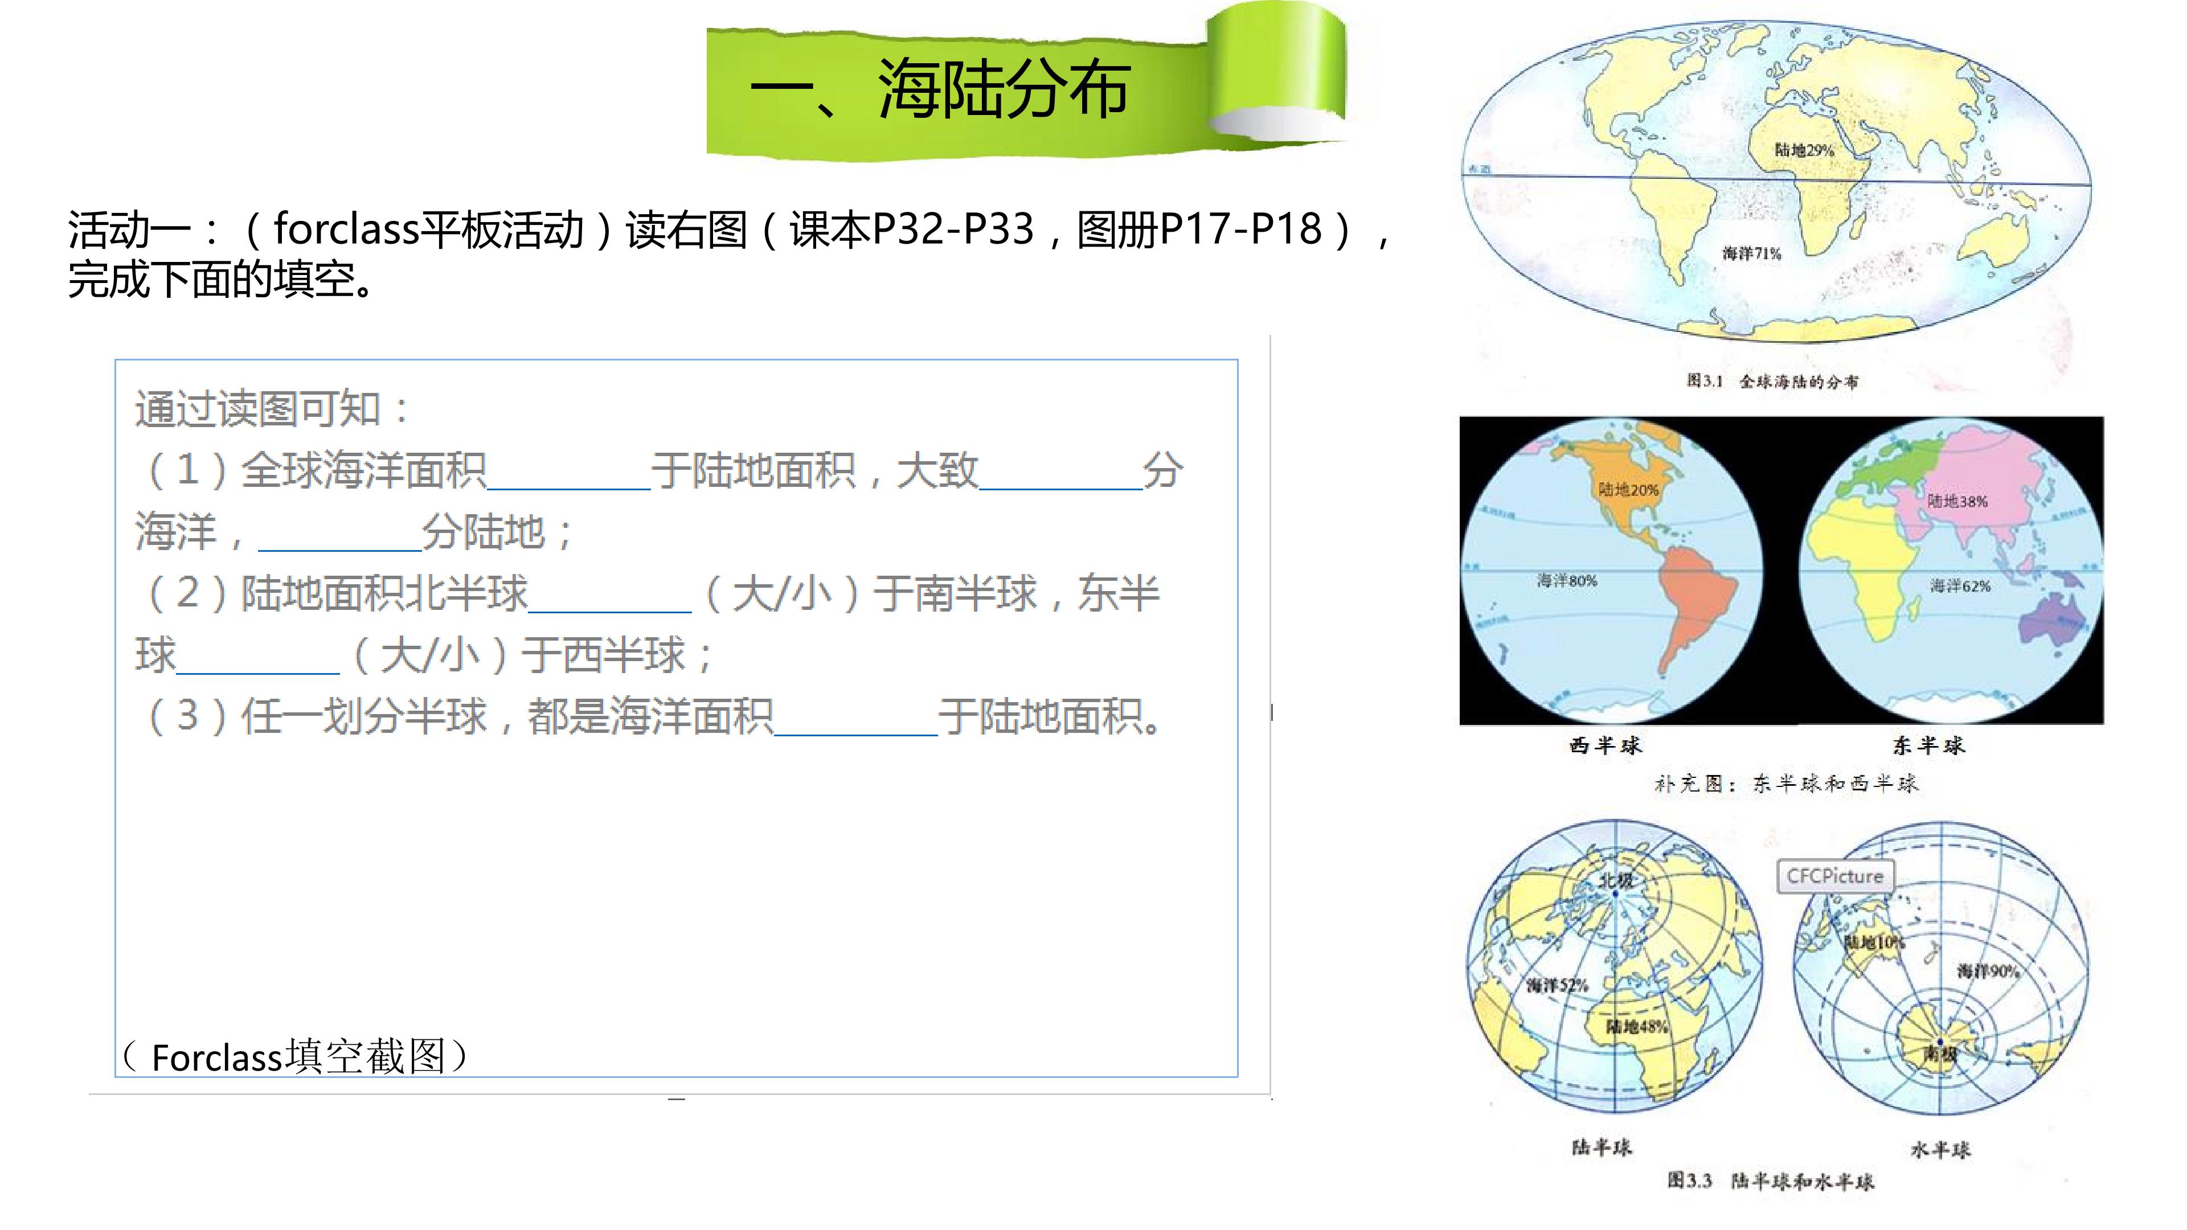The image size is (2187, 1230).
Task: Click blank after 球 before 于西半球
Action: [257, 656]
